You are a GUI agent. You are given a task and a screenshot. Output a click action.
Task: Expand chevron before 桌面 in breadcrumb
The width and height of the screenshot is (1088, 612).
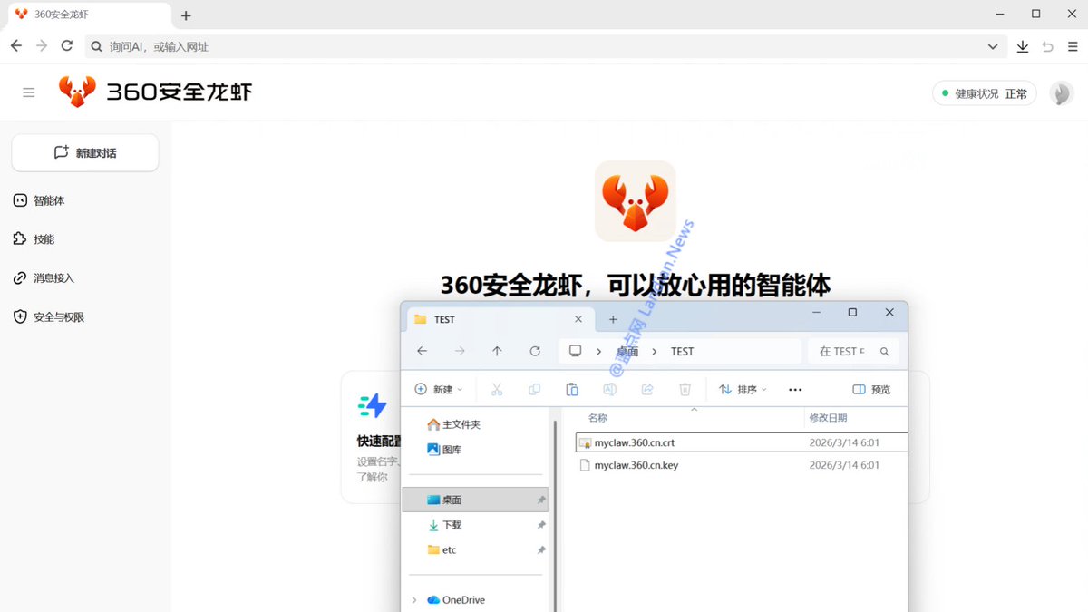coord(599,351)
